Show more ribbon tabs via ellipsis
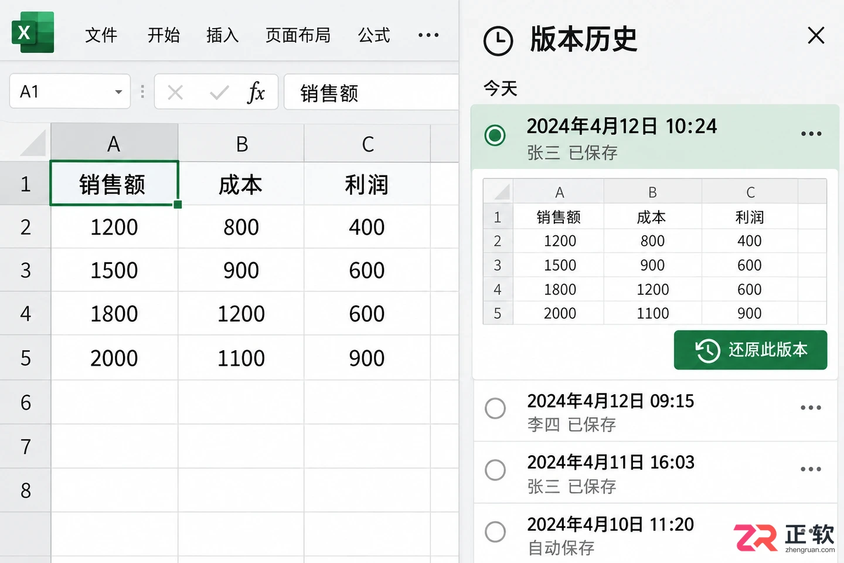The height and width of the screenshot is (563, 844). 428,35
